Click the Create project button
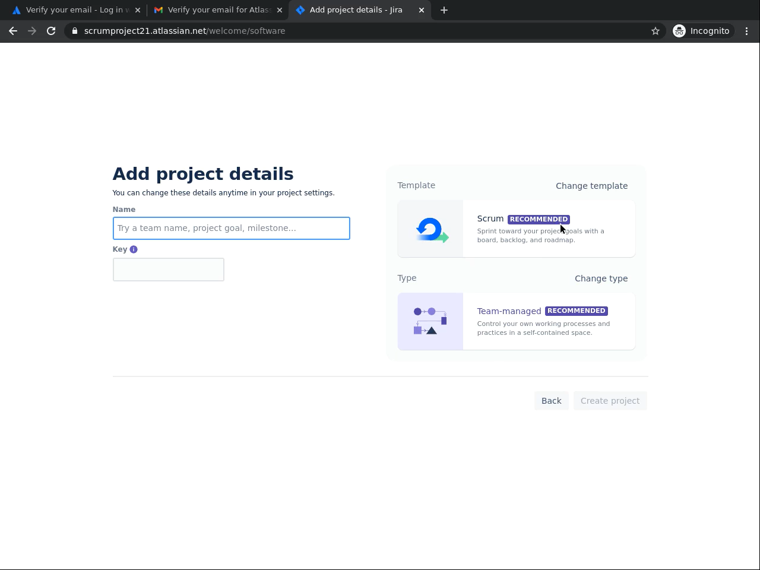 click(610, 401)
